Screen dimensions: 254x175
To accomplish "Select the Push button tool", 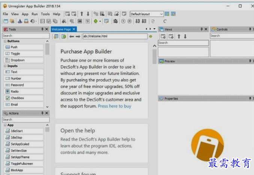I will pyautogui.click(x=24, y=47).
